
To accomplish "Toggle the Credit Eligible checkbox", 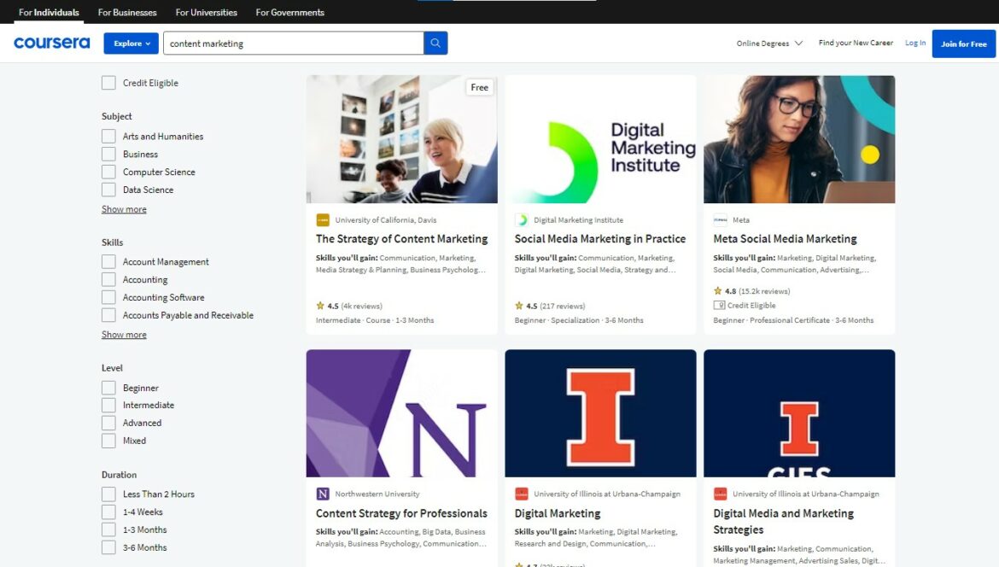I will (109, 83).
